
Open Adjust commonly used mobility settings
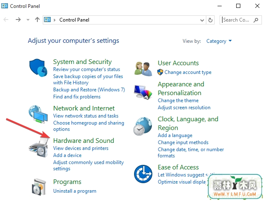click(88, 165)
